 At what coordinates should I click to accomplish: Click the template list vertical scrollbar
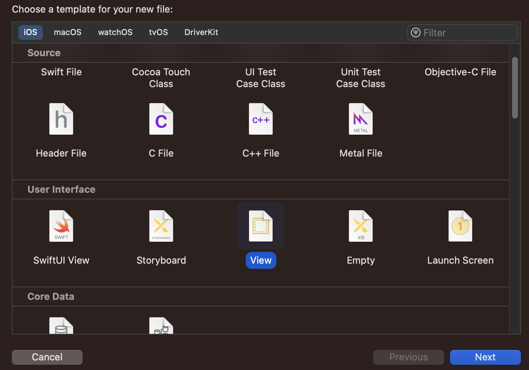click(x=515, y=88)
